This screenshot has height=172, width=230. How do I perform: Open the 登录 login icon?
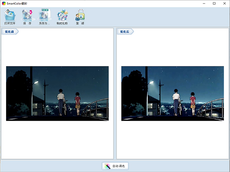(80, 17)
